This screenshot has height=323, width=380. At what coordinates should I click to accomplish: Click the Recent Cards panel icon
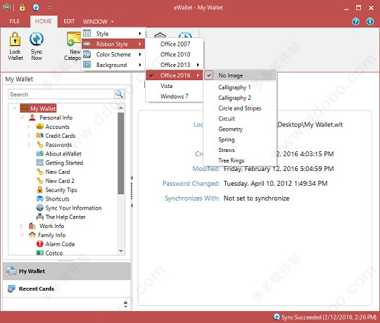(x=11, y=289)
